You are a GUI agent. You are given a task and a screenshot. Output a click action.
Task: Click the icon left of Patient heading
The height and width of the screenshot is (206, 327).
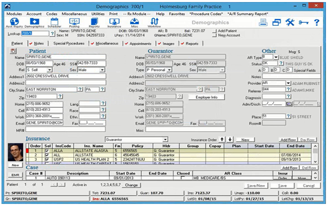pyautogui.click(x=13, y=51)
